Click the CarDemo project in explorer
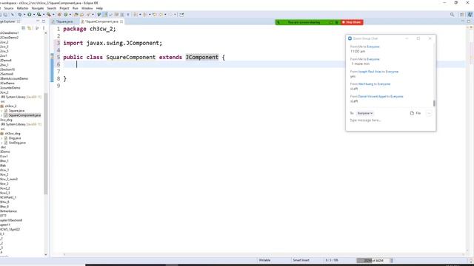 (x=7, y=83)
